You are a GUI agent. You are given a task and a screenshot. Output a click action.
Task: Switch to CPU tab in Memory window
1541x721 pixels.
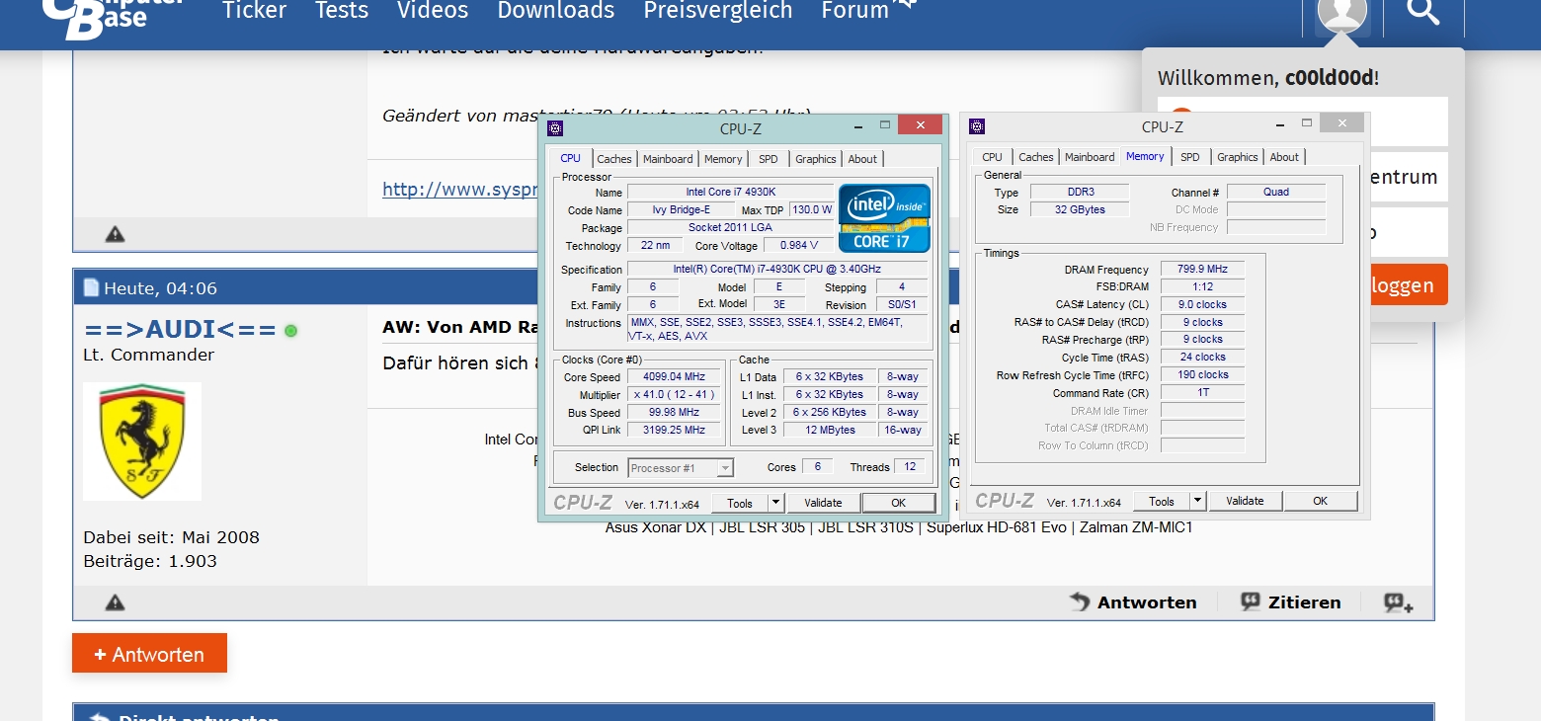(993, 157)
